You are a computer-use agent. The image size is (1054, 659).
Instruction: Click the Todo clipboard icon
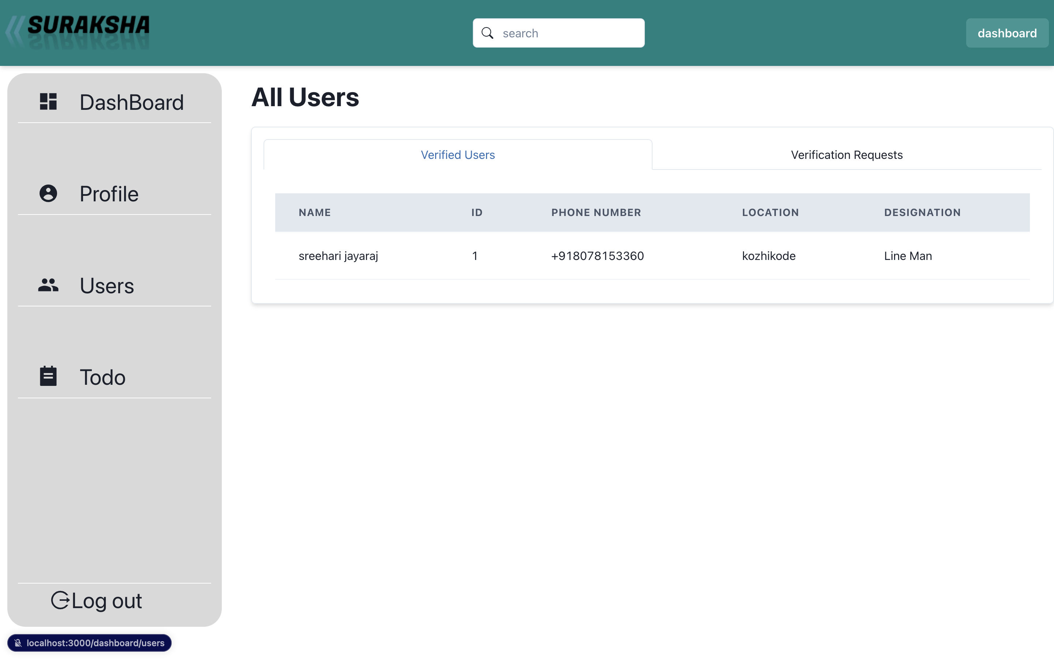point(48,376)
